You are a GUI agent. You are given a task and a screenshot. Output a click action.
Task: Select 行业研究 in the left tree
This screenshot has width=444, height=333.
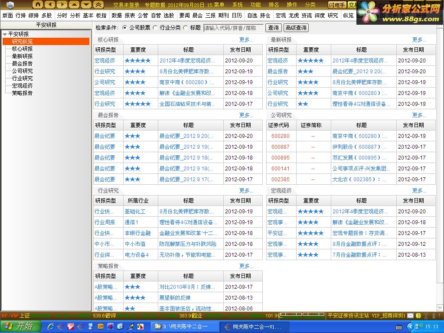[22, 78]
